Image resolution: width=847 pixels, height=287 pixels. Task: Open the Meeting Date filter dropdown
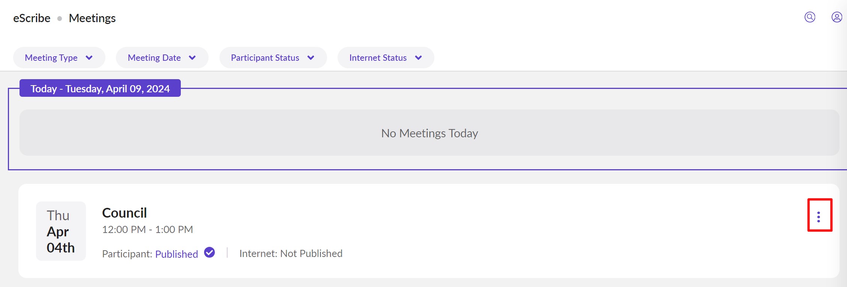click(x=162, y=58)
